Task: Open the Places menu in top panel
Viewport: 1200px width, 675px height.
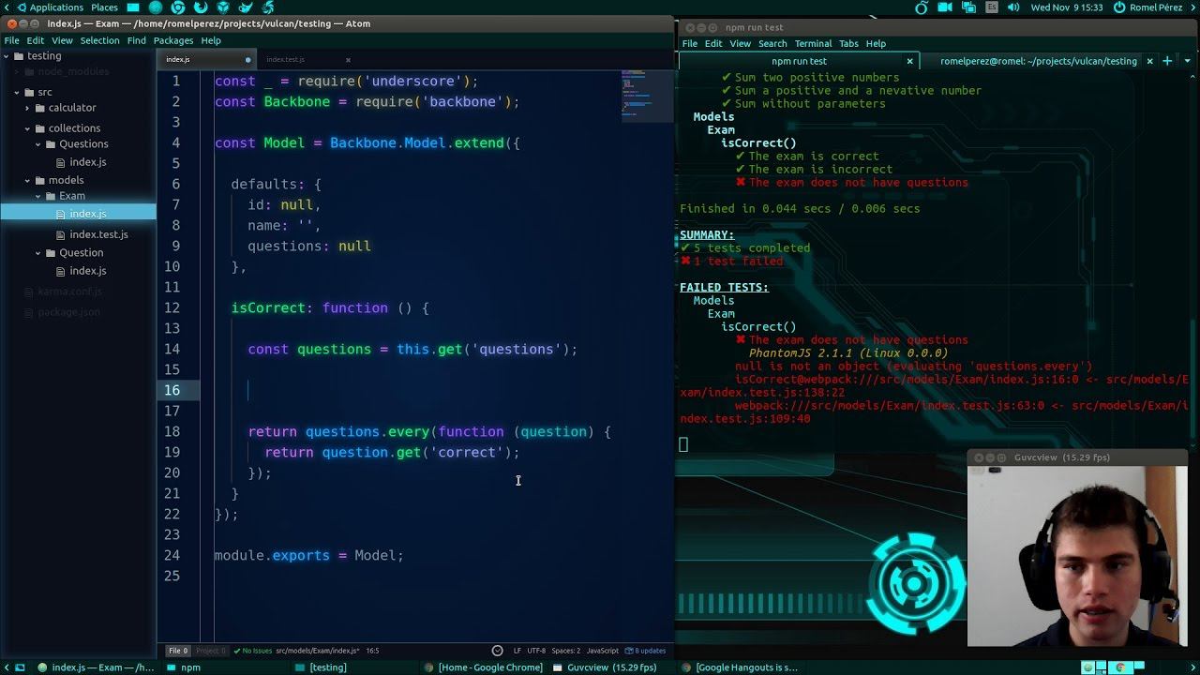Action: pos(104,7)
